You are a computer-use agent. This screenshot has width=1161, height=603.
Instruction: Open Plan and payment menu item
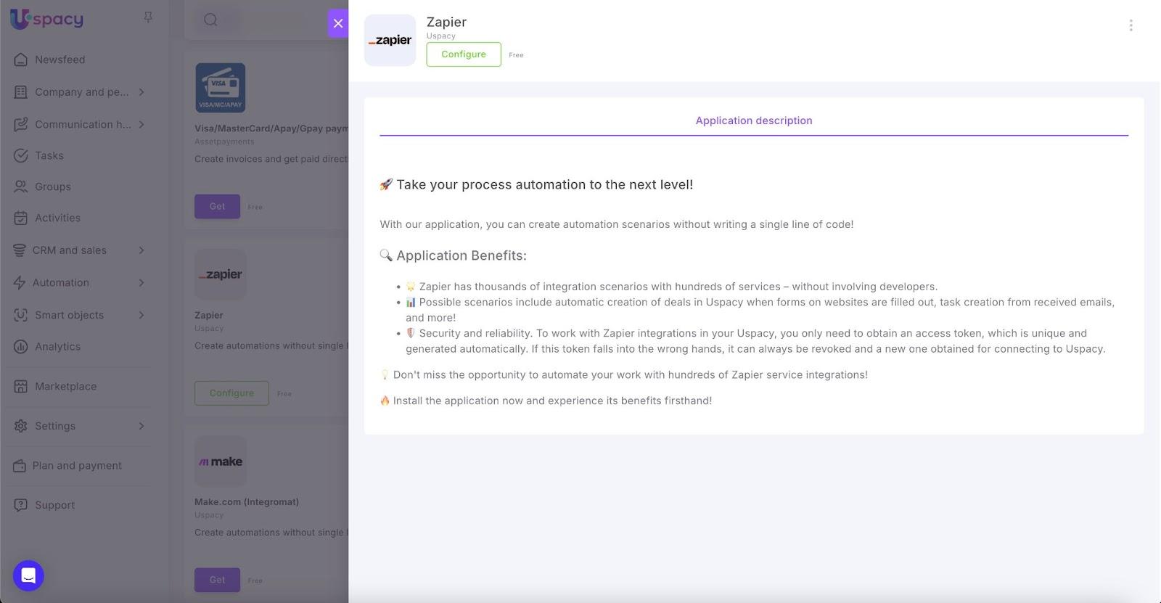coord(77,466)
